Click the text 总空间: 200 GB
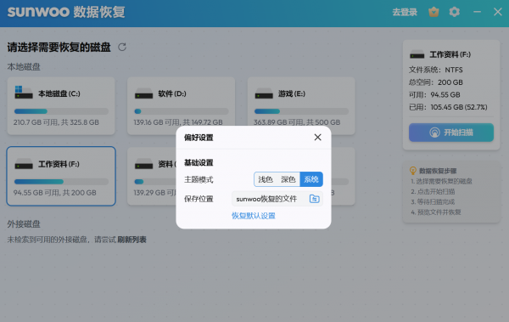This screenshot has width=509, height=322. pos(436,82)
